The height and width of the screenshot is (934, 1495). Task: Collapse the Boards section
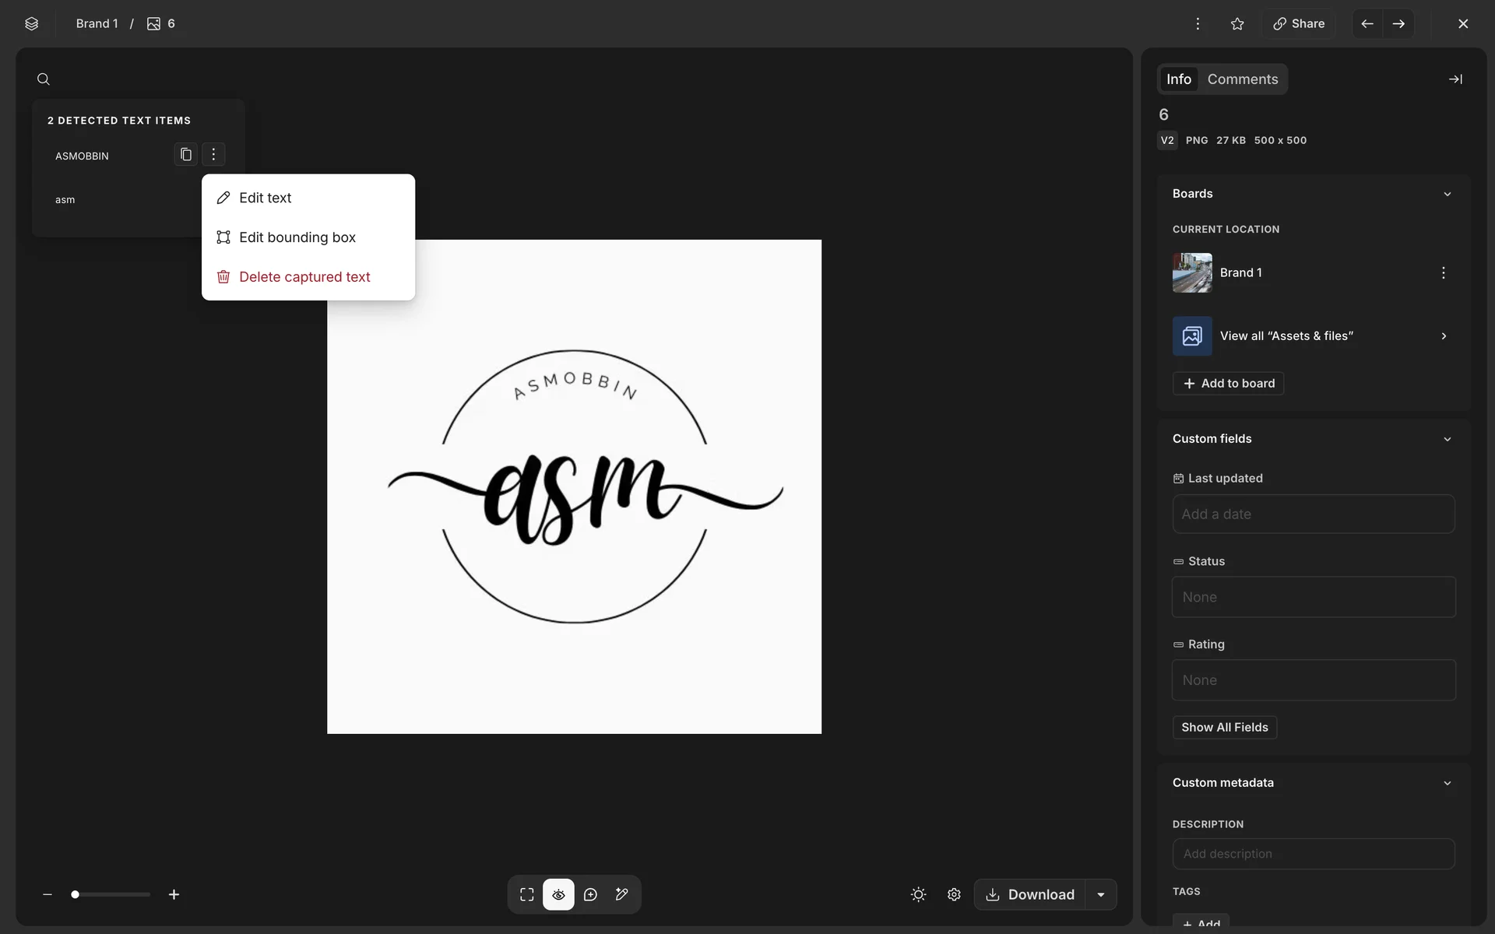coord(1447,194)
